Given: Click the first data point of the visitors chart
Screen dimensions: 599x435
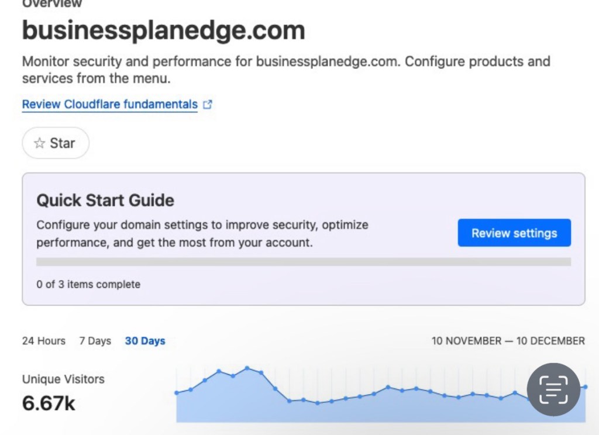Looking at the screenshot, I should click(x=177, y=393).
